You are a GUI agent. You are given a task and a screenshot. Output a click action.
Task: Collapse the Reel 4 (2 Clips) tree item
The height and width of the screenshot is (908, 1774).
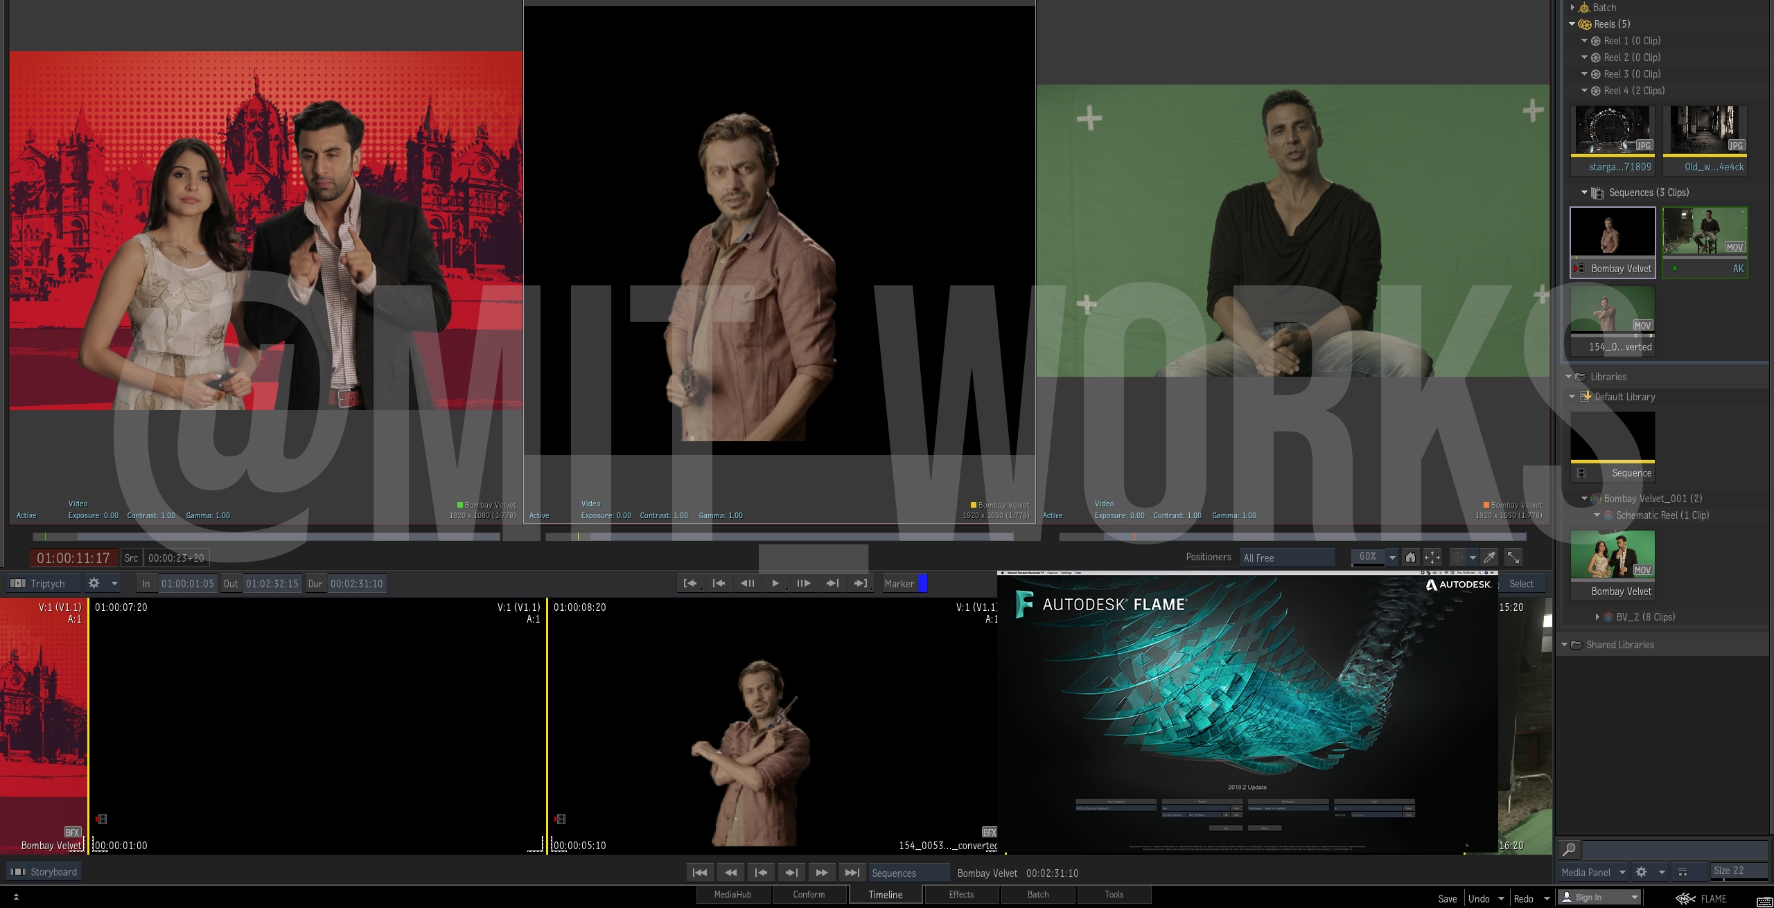click(x=1584, y=91)
